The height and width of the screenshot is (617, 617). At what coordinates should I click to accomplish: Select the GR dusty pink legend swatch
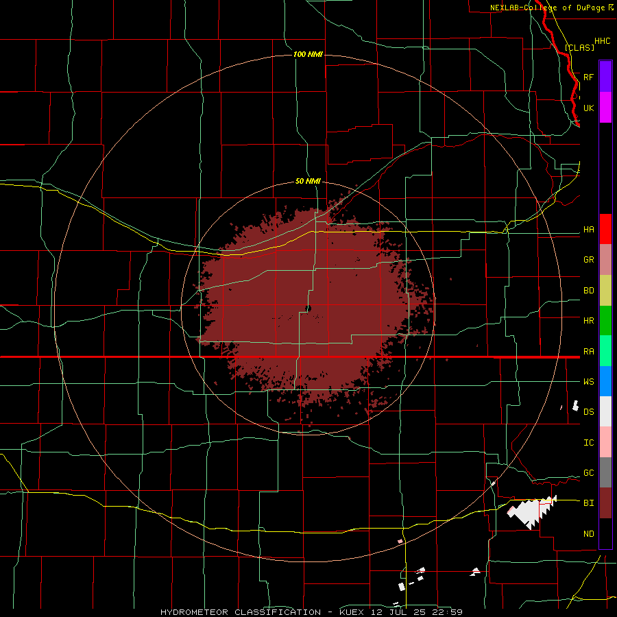pos(605,260)
